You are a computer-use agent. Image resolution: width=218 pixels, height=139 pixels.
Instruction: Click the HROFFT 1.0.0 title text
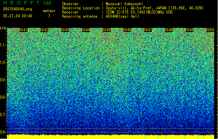click(27, 3)
